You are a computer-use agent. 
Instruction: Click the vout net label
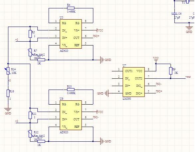coord(188,77)
